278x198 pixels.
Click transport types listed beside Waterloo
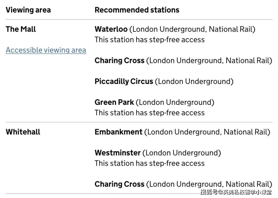click(x=192, y=29)
